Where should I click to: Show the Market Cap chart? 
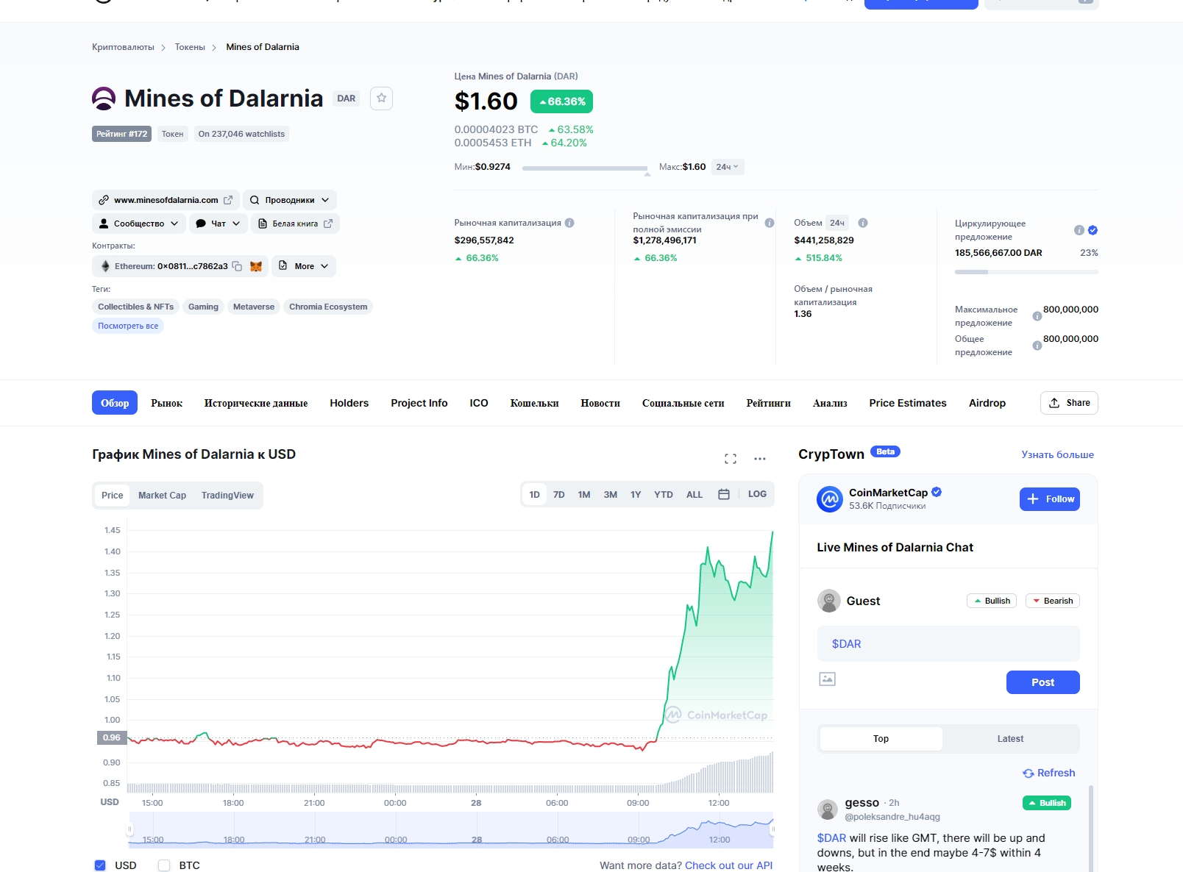(x=163, y=496)
